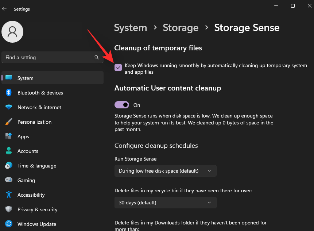Open Personalization via the paintbrush icon
The image size is (314, 231).
(9, 122)
